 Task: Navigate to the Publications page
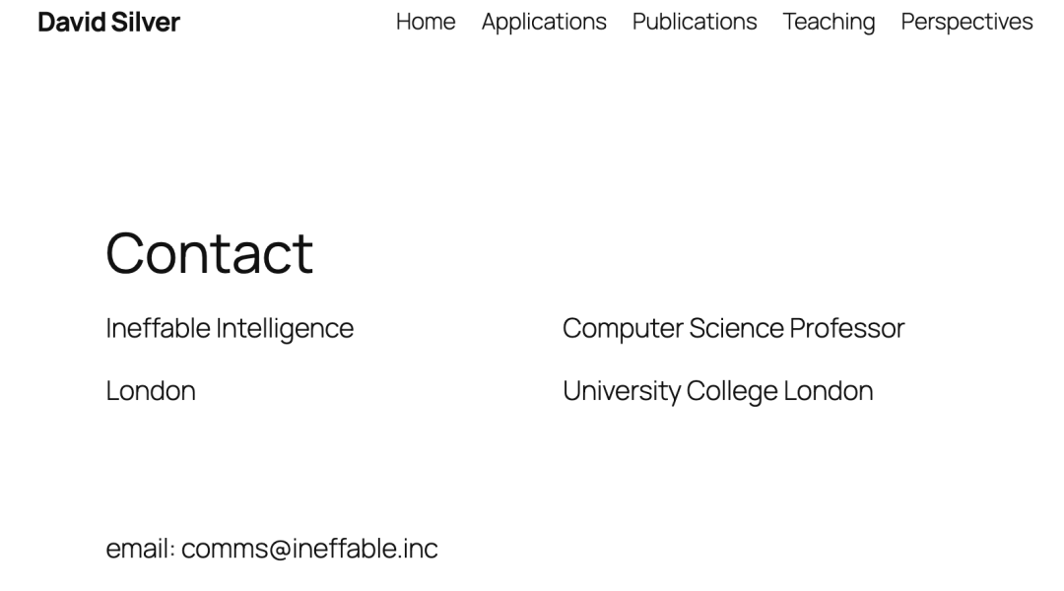pos(695,22)
